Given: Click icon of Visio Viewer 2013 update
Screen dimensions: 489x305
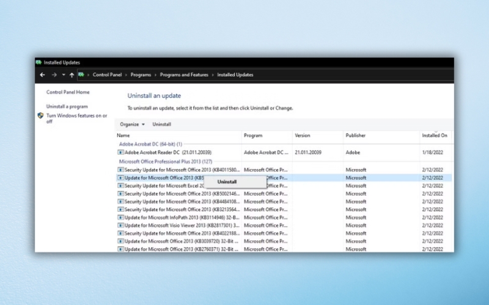Looking at the screenshot, I should (120, 225).
